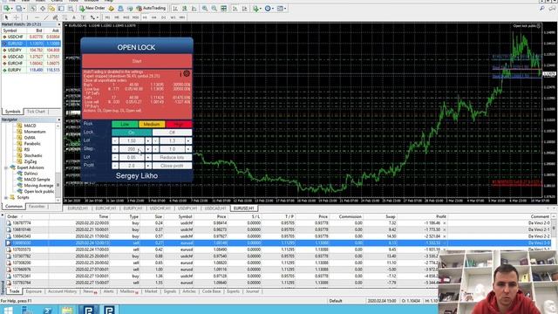Select Low risk level

pyautogui.click(x=125, y=124)
